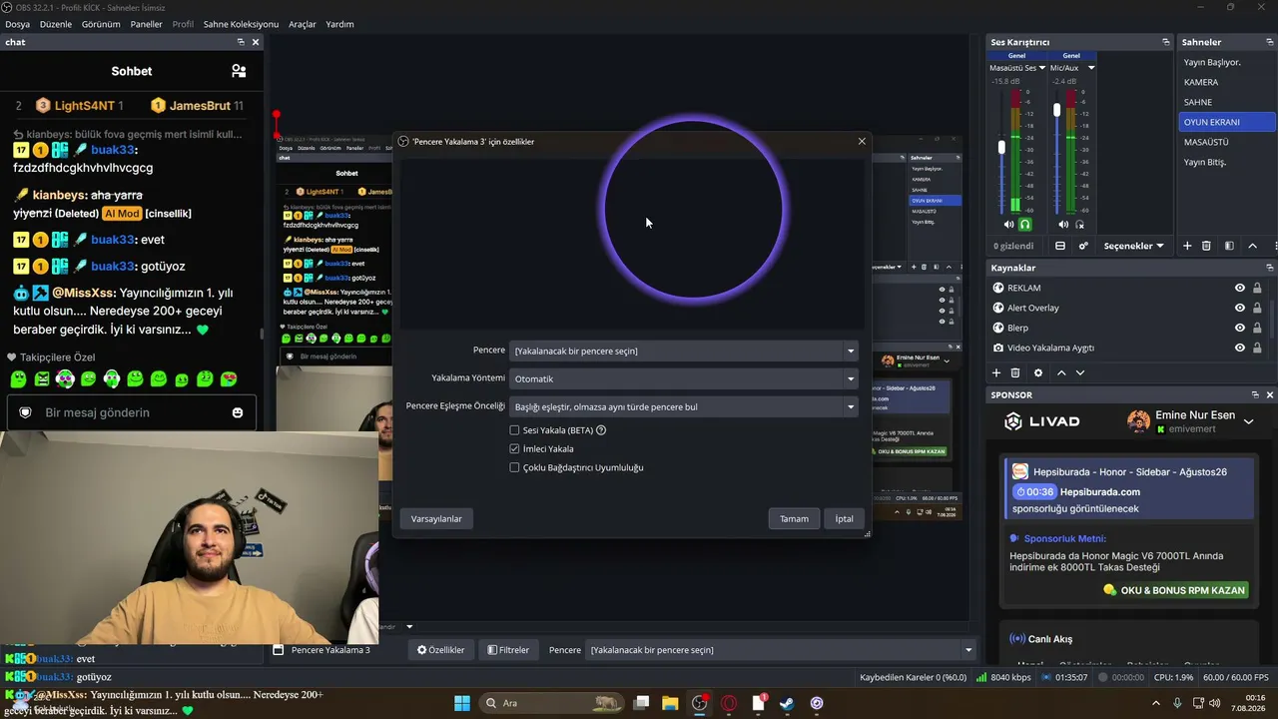This screenshot has width=1278, height=719.
Task: Close the chat dock panel
Action: point(256,42)
